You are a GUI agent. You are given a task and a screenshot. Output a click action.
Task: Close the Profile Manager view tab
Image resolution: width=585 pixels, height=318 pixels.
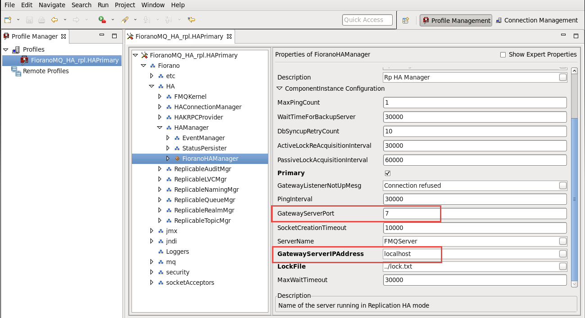click(63, 36)
